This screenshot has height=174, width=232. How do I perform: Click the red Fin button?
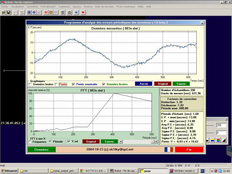pos(189,149)
